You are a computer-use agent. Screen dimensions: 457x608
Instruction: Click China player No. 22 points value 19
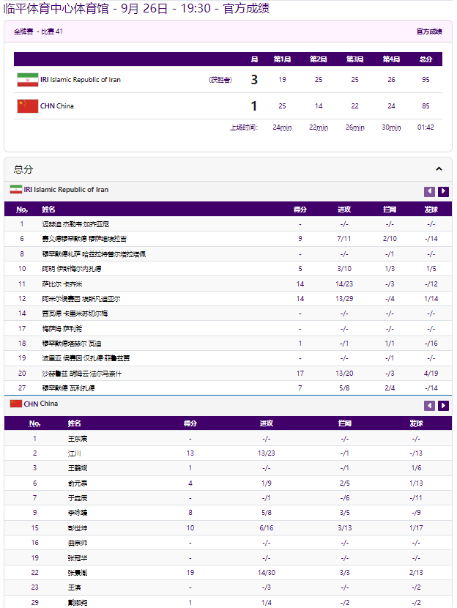[190, 572]
